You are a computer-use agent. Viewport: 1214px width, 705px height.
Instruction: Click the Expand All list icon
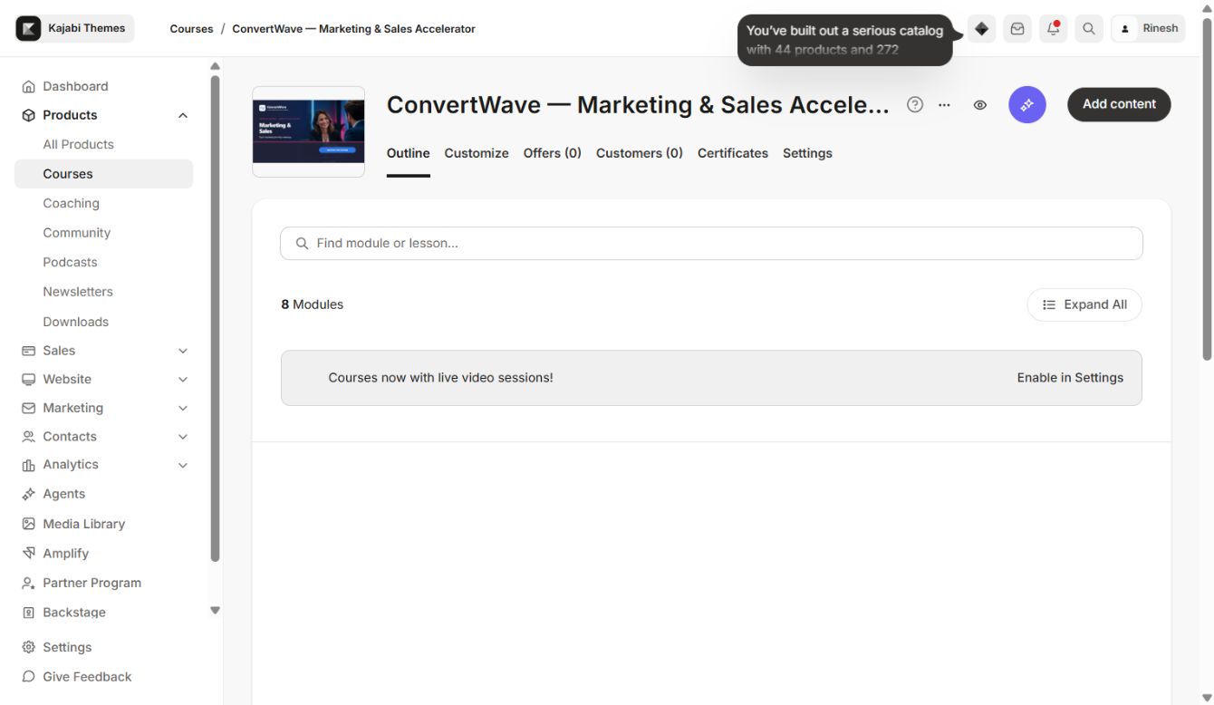point(1049,304)
